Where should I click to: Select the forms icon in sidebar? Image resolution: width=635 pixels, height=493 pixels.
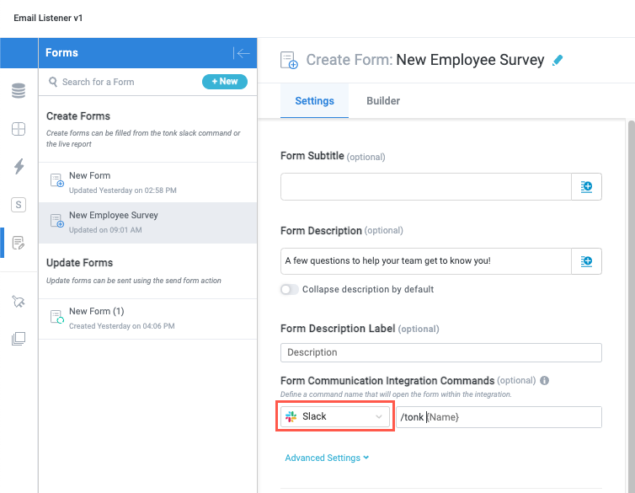pyautogui.click(x=19, y=244)
